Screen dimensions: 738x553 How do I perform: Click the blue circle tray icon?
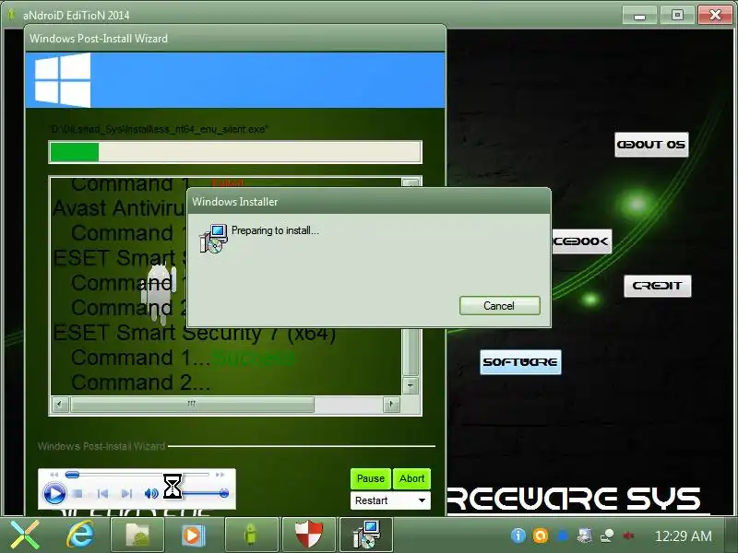563,535
